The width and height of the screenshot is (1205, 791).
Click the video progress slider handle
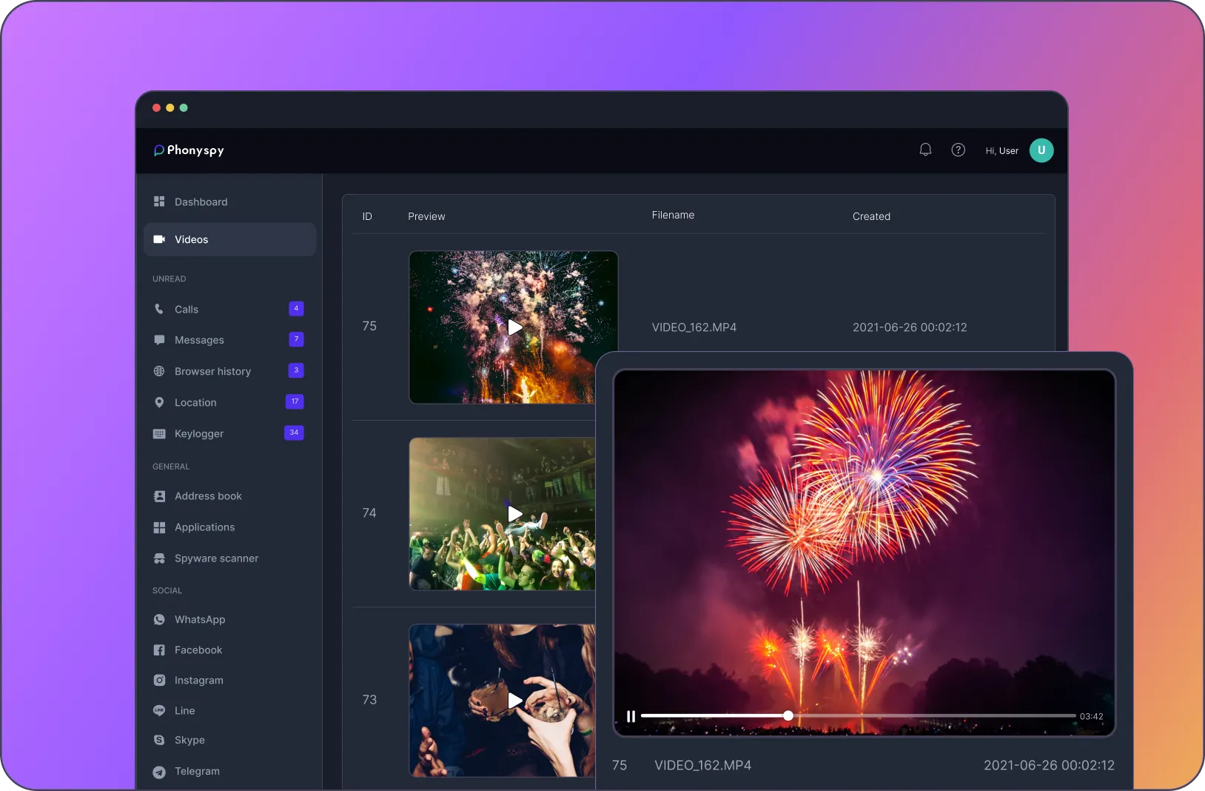(788, 715)
